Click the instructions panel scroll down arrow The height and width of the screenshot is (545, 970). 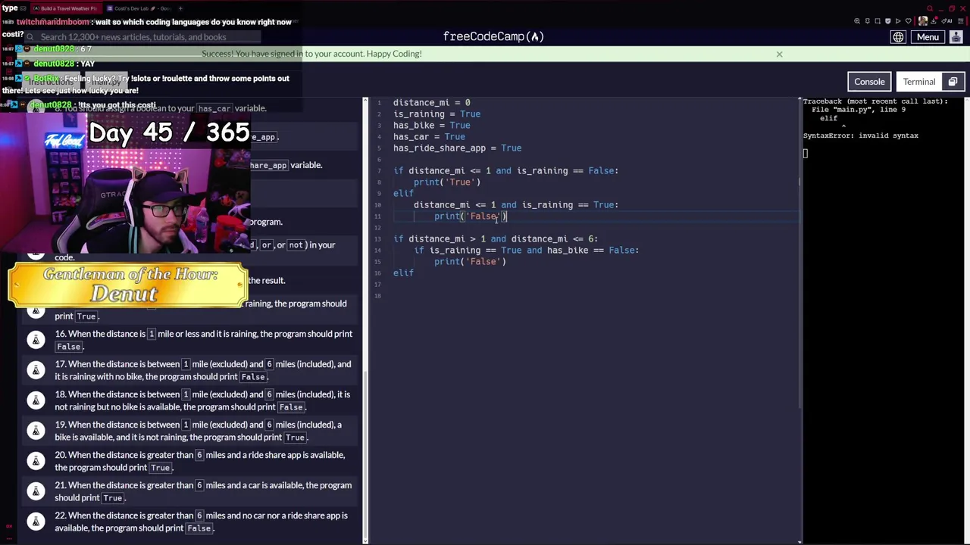pyautogui.click(x=365, y=540)
